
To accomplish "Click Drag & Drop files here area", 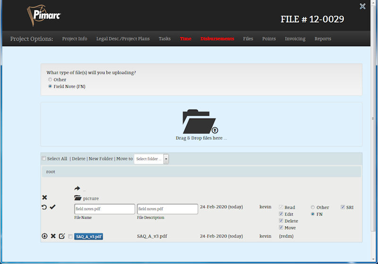I will point(201,124).
